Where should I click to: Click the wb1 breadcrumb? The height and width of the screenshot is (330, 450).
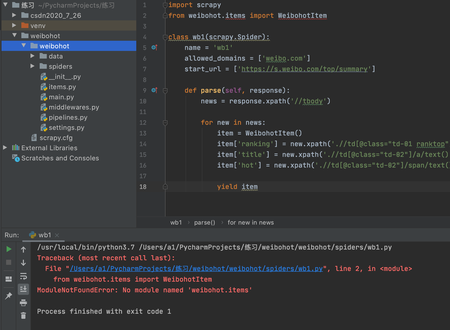pyautogui.click(x=176, y=223)
